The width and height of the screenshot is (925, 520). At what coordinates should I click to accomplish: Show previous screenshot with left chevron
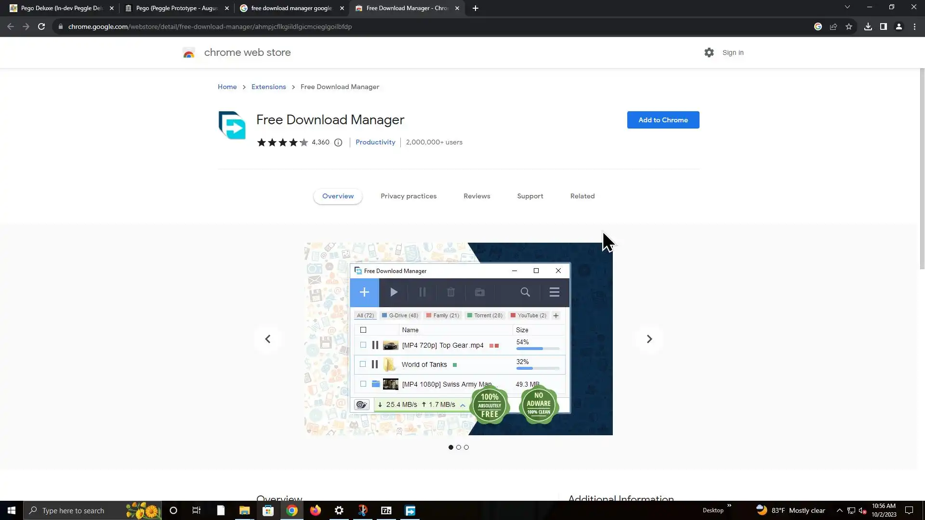point(268,339)
